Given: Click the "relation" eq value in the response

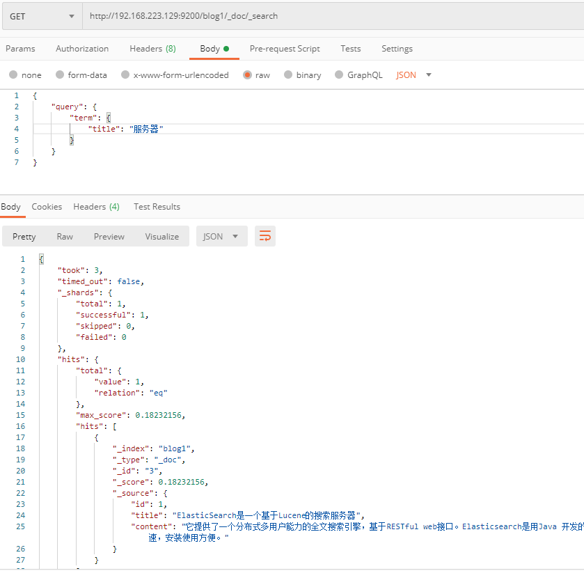Looking at the screenshot, I should [x=158, y=393].
